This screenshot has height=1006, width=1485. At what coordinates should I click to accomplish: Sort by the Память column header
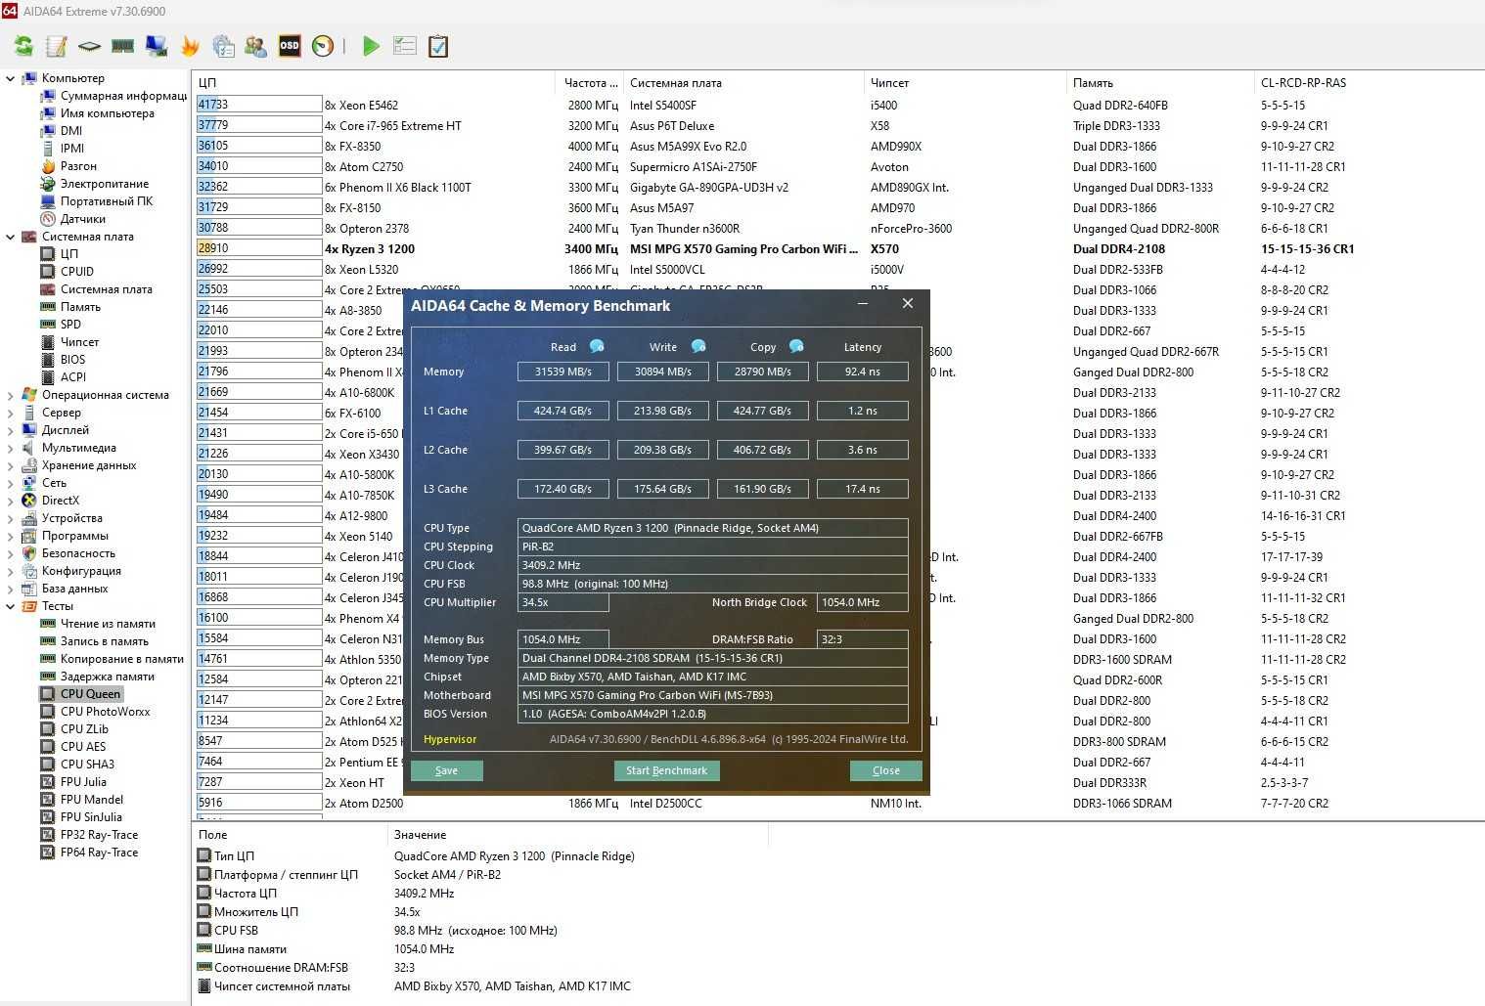[1159, 83]
